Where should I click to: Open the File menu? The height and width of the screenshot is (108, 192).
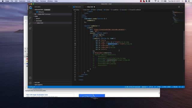[12, 1]
